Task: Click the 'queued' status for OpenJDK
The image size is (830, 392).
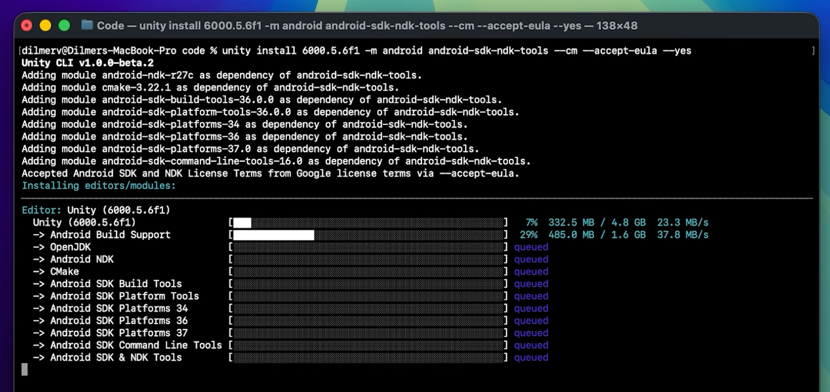Action: (531, 247)
